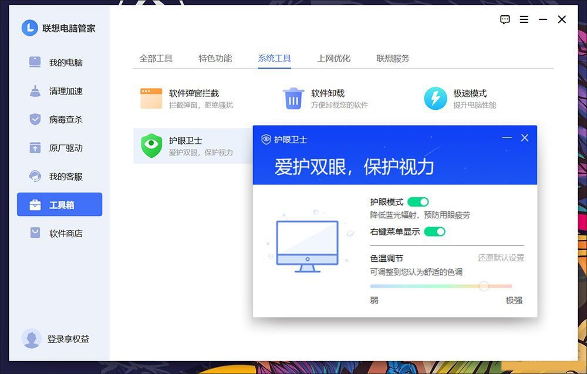The height and width of the screenshot is (374, 587).
Task: Click the 软件商店 label
Action: click(66, 234)
